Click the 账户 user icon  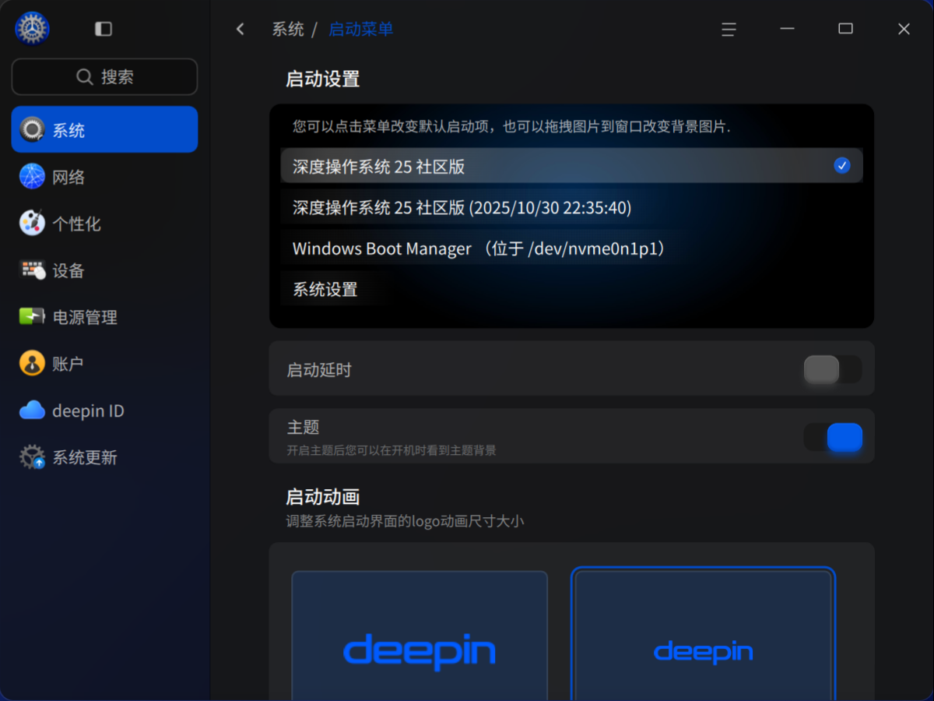point(33,363)
